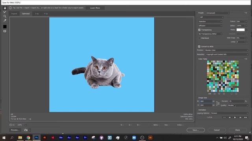Screen dimensions: 252x141
Task: Open the Quality resampling dropdown
Action: point(238,105)
